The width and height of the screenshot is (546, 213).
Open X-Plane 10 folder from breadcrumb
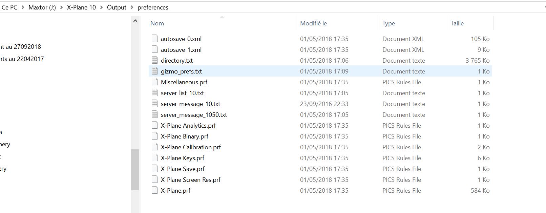tap(81, 7)
